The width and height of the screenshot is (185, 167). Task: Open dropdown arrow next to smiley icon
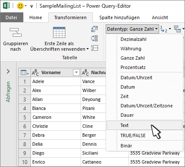[26, 6]
